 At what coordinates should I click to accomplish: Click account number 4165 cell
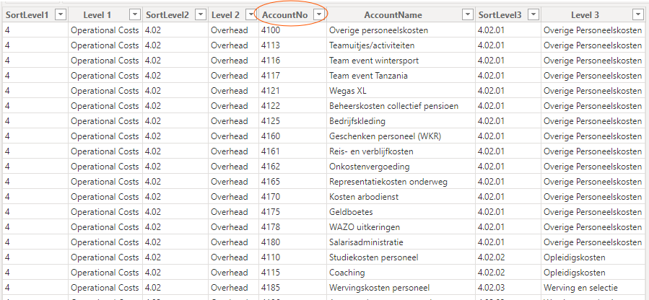(x=292, y=182)
